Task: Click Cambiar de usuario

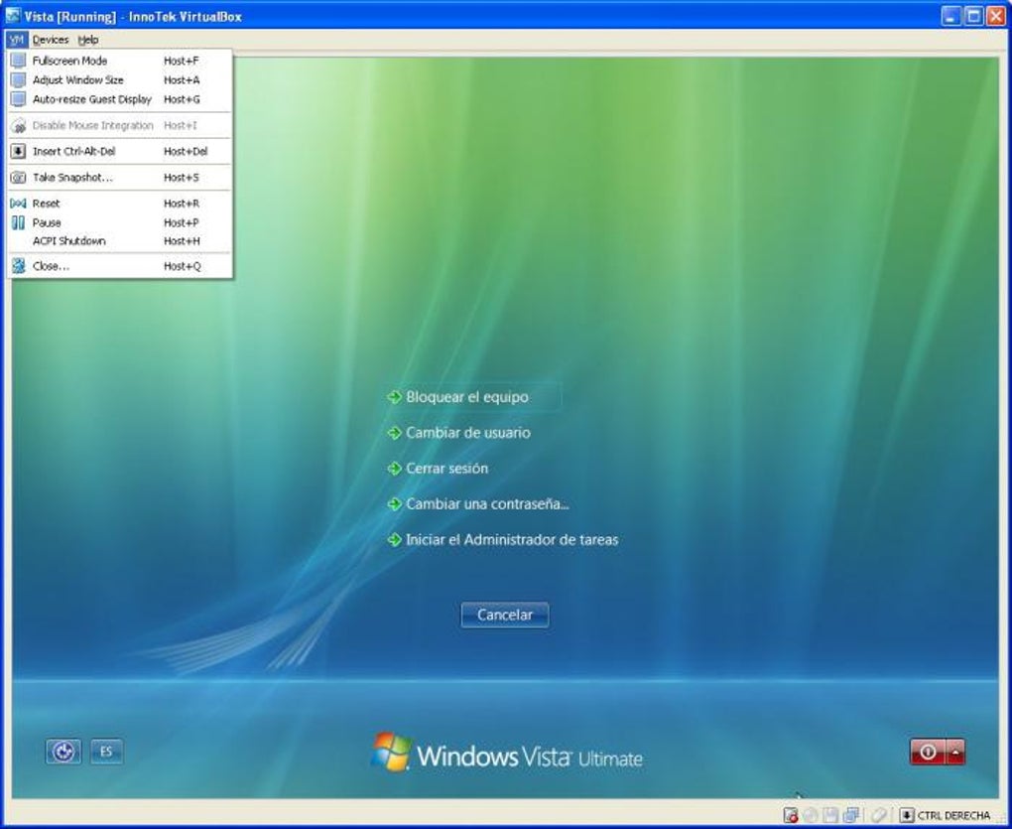Action: click(x=468, y=433)
